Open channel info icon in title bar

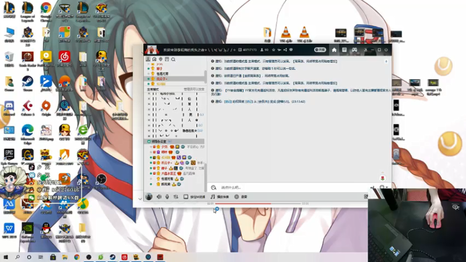291,50
